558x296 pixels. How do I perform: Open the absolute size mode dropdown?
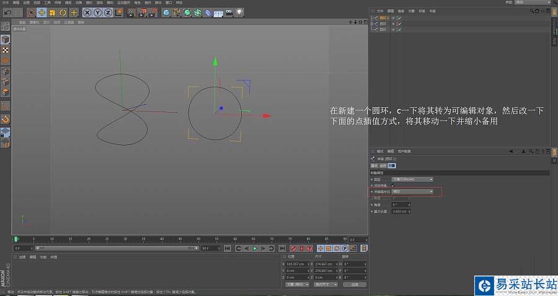(325, 285)
